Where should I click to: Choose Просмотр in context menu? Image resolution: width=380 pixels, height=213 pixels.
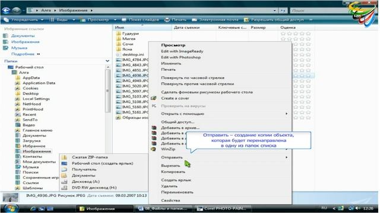tap(173, 45)
